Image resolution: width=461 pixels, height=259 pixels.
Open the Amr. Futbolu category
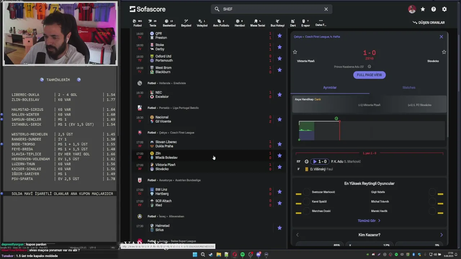point(221,23)
